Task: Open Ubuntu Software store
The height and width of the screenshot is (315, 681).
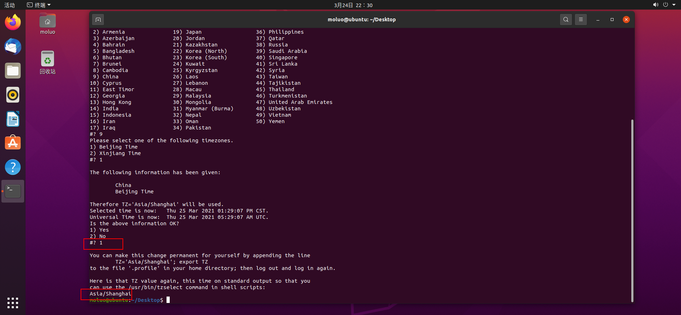Action: 13,143
